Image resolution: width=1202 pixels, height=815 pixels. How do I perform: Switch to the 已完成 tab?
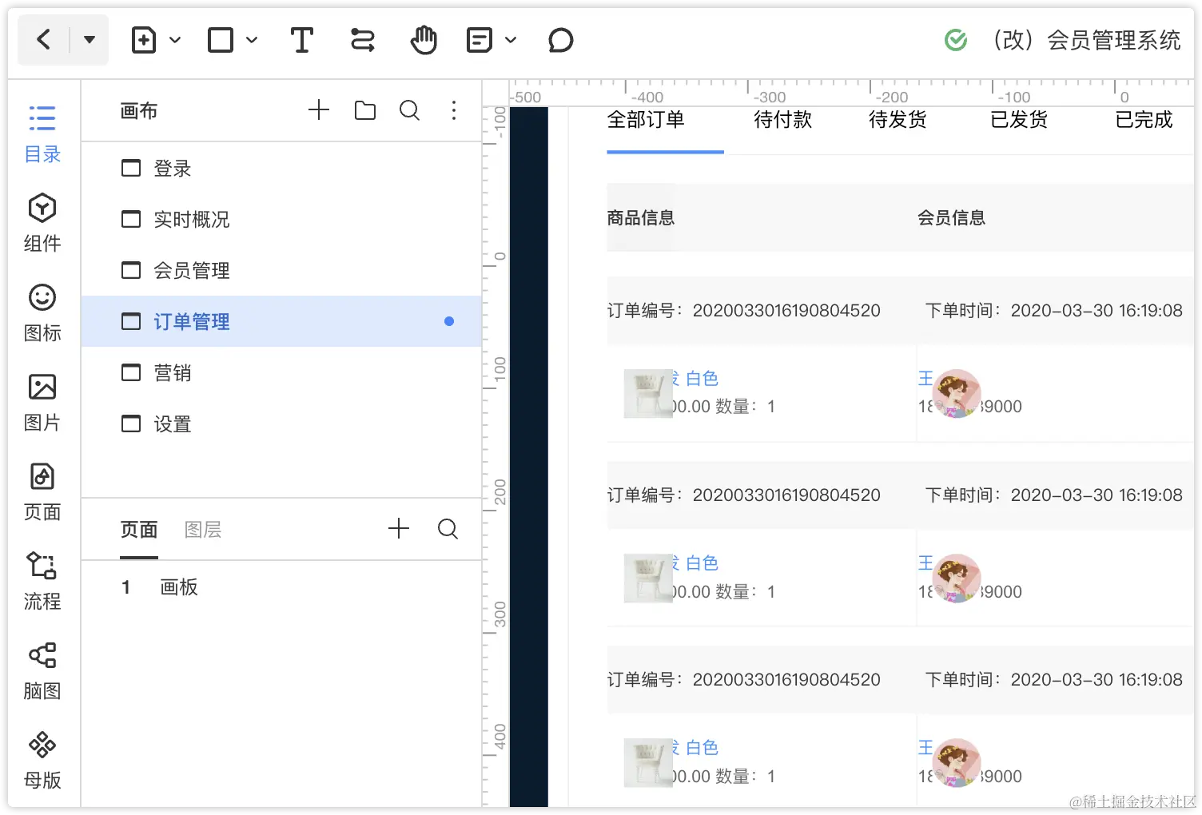pyautogui.click(x=1144, y=120)
